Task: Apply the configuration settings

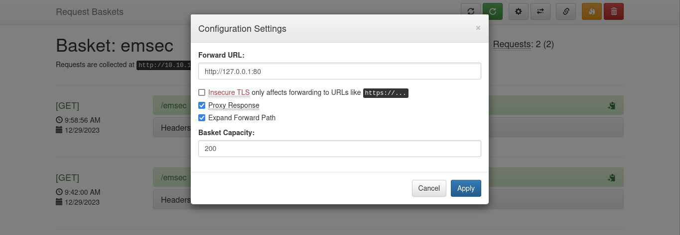Action: point(466,188)
